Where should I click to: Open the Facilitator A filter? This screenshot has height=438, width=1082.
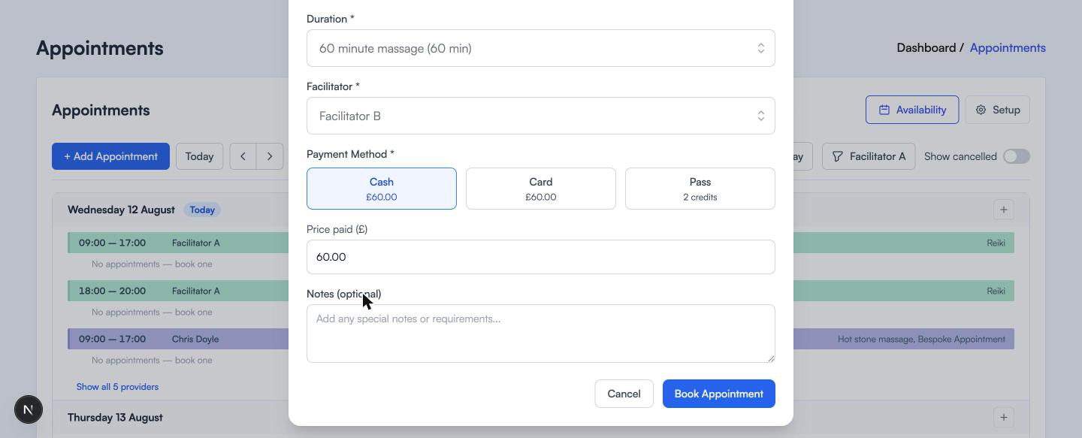(x=869, y=156)
